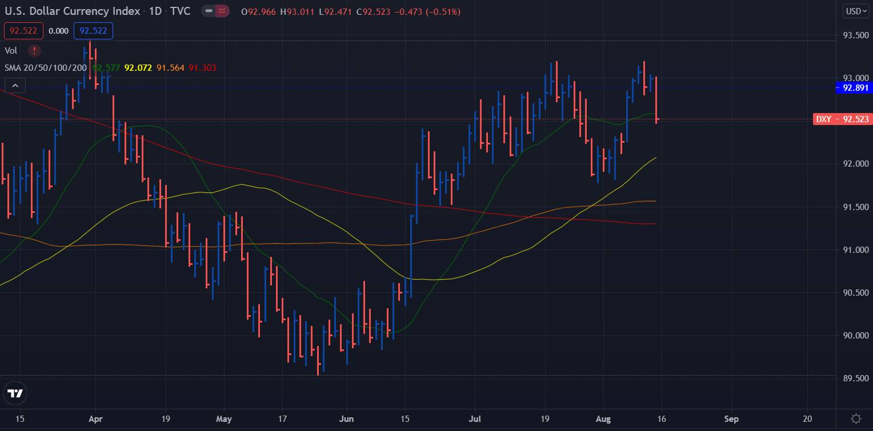
Task: Click the red sell price 92.522 button
Action: [x=23, y=31]
